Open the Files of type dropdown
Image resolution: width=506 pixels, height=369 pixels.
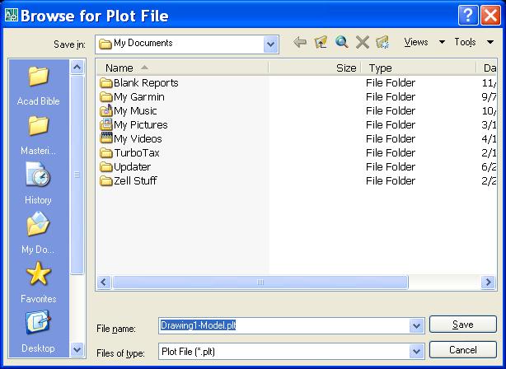[x=416, y=351]
